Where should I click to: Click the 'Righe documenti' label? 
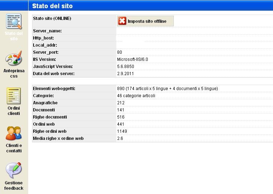click(x=50, y=117)
